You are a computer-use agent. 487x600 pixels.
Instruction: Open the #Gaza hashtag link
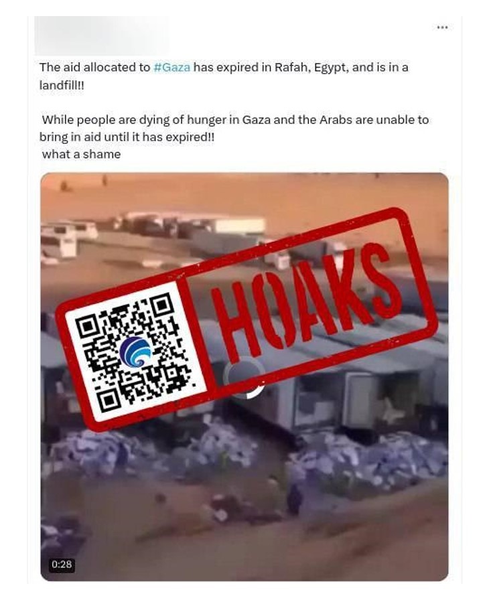[x=171, y=68]
